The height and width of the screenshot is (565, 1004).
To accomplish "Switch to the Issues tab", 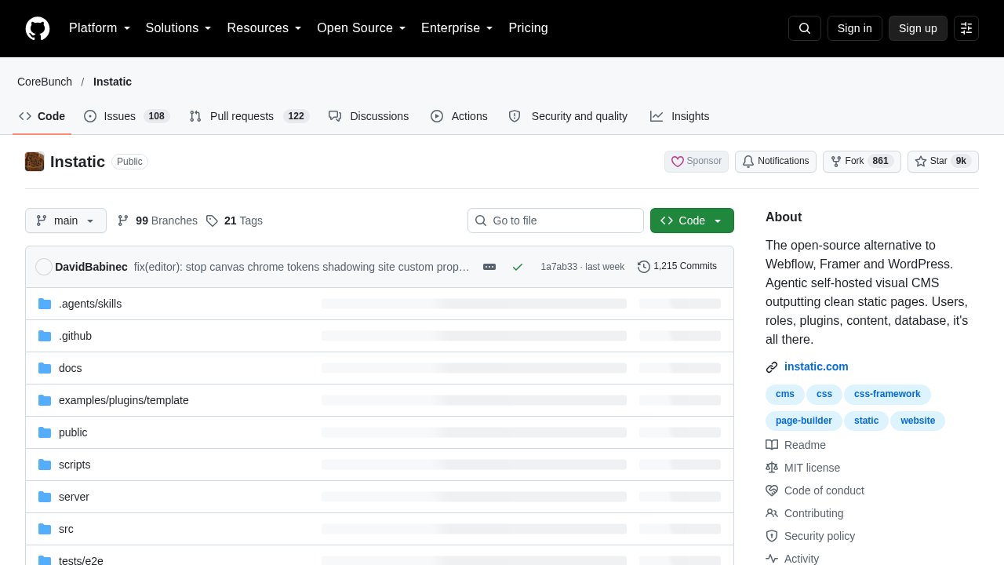I will (126, 116).
